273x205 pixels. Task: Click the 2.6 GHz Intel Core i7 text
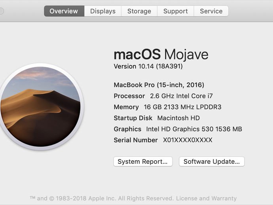pos(182,96)
